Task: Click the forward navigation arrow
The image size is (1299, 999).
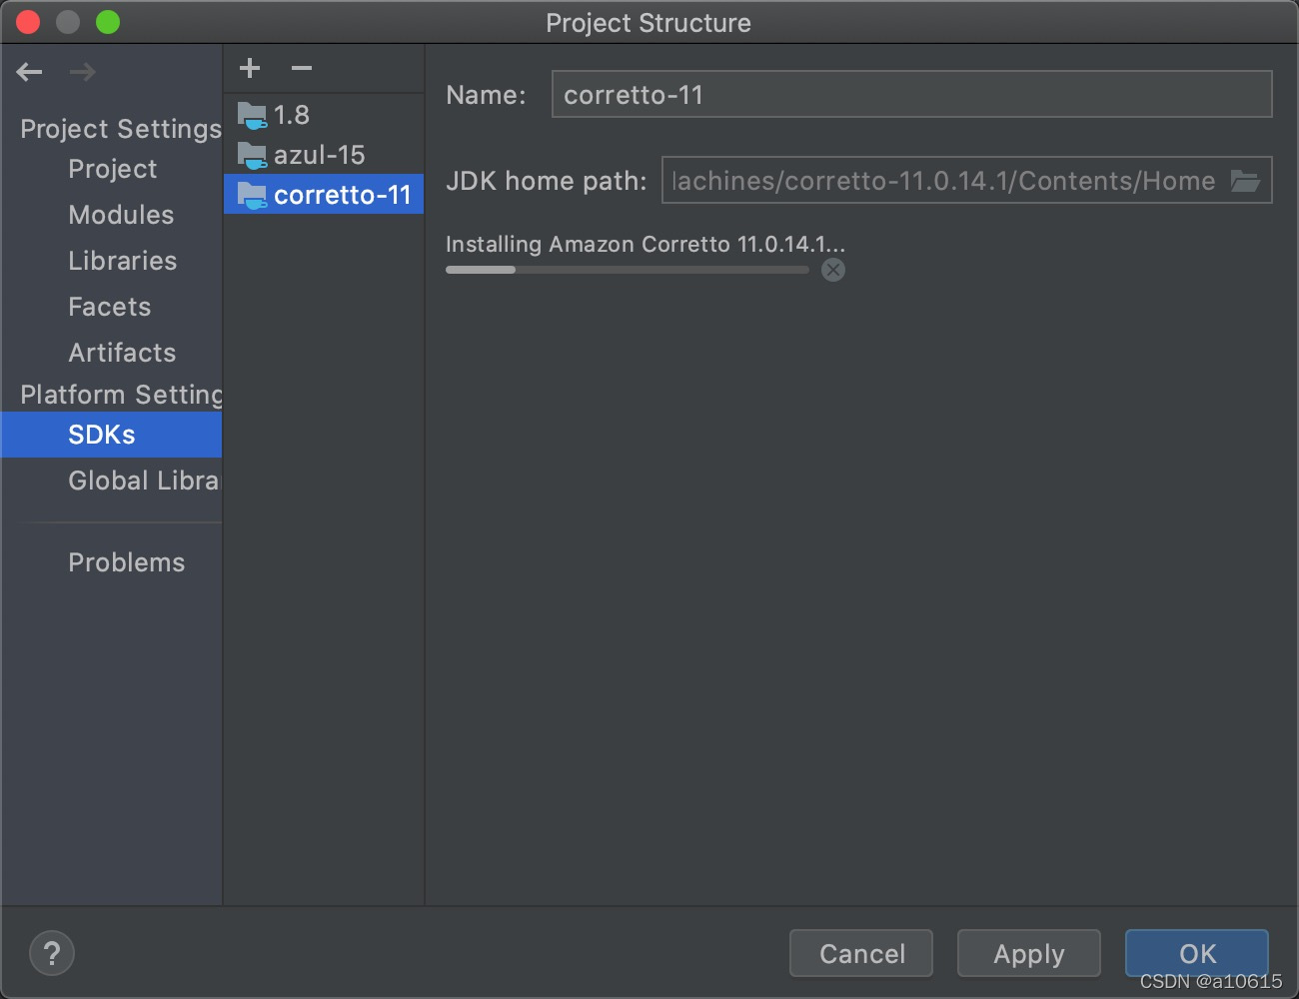Action: pyautogui.click(x=83, y=72)
